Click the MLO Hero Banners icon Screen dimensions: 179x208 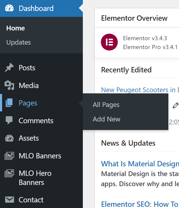(9, 173)
